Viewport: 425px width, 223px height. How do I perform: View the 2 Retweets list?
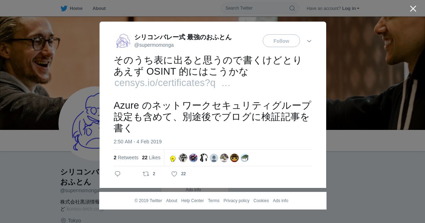coord(126,158)
